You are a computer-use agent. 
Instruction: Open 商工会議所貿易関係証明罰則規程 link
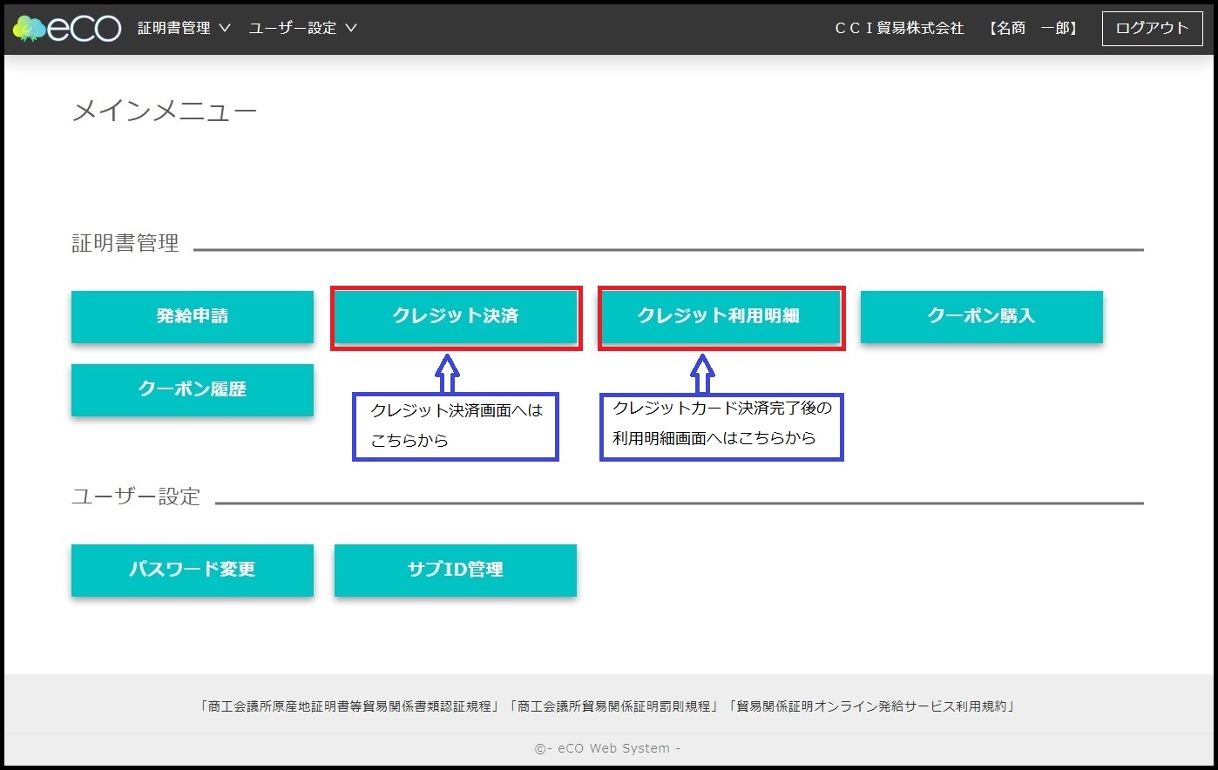click(614, 706)
